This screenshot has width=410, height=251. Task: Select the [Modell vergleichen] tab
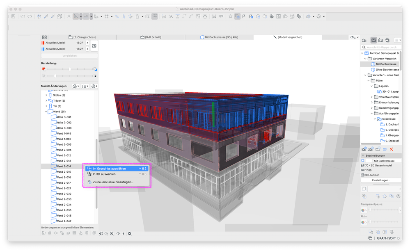288,37
